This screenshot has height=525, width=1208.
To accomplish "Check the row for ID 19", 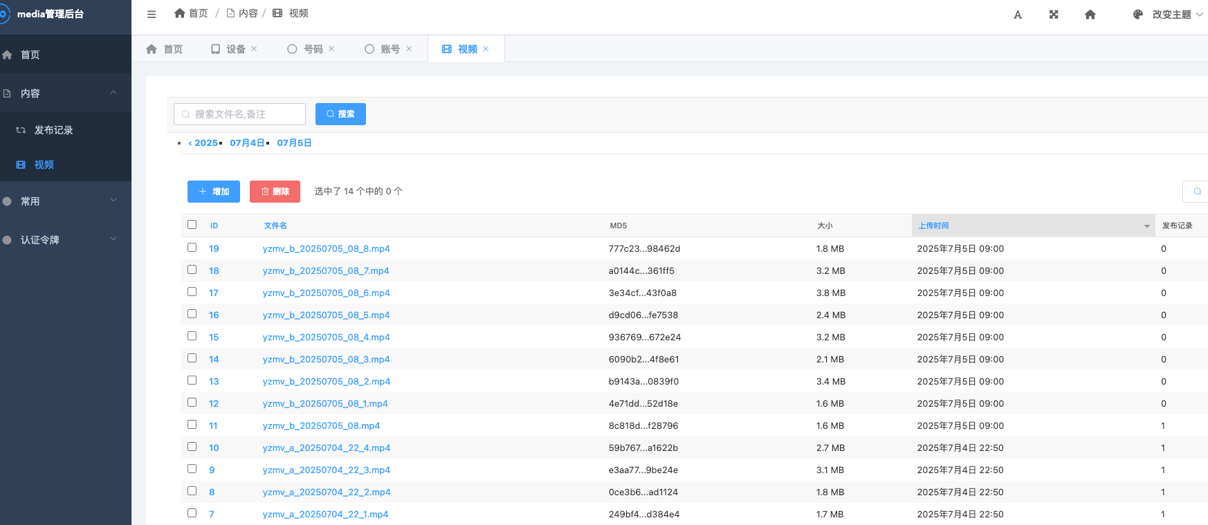I will tap(192, 248).
